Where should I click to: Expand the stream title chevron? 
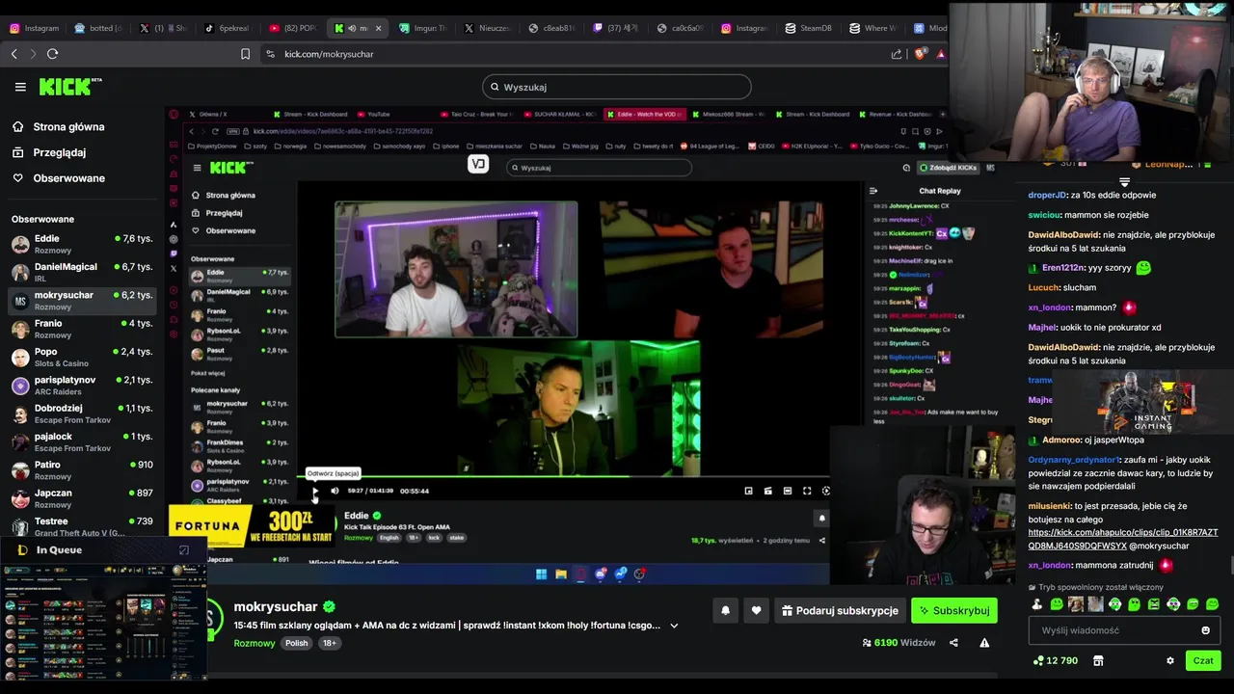point(674,626)
